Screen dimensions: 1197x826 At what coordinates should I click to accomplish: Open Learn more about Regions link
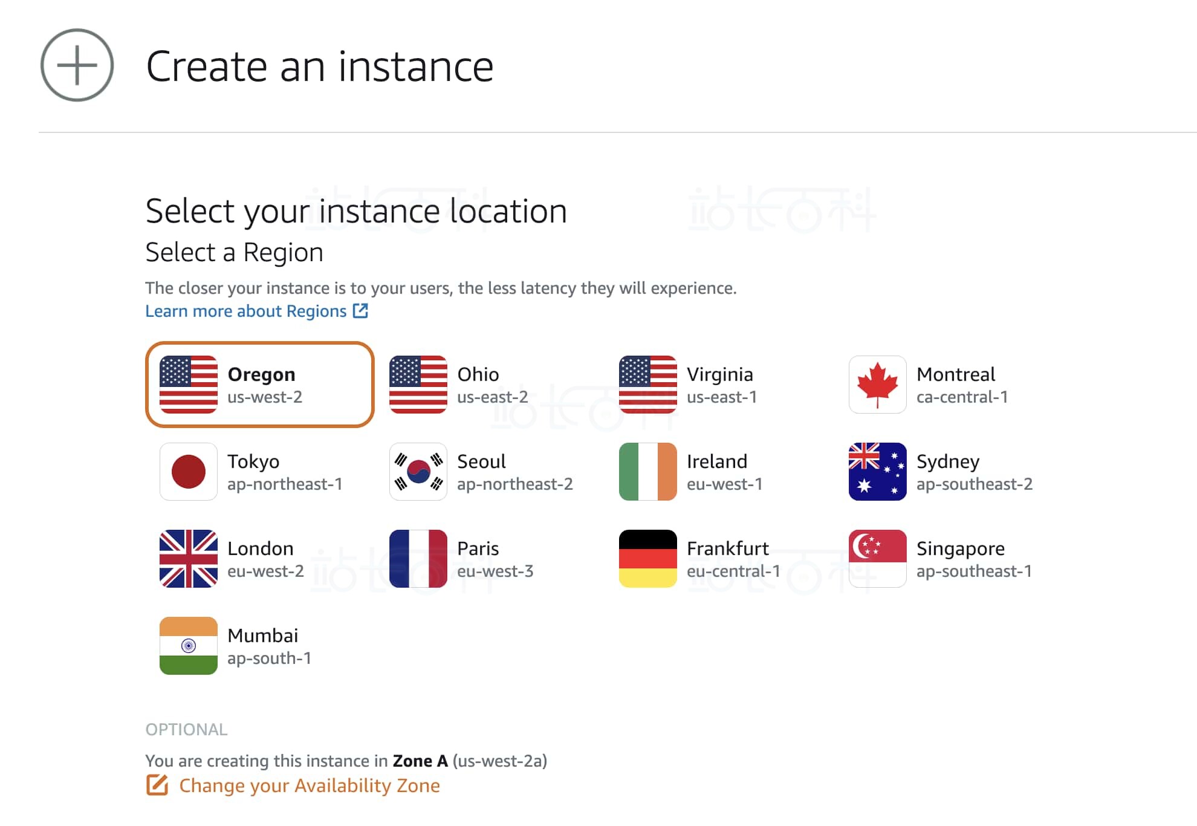point(245,311)
